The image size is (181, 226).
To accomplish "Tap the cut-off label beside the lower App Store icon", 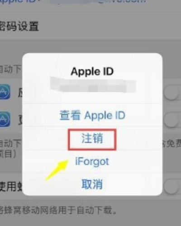I will pyautogui.click(x=20, y=120).
